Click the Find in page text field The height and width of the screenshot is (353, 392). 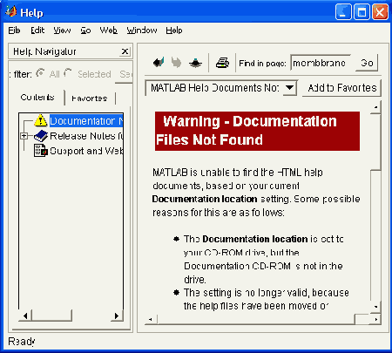pos(321,63)
